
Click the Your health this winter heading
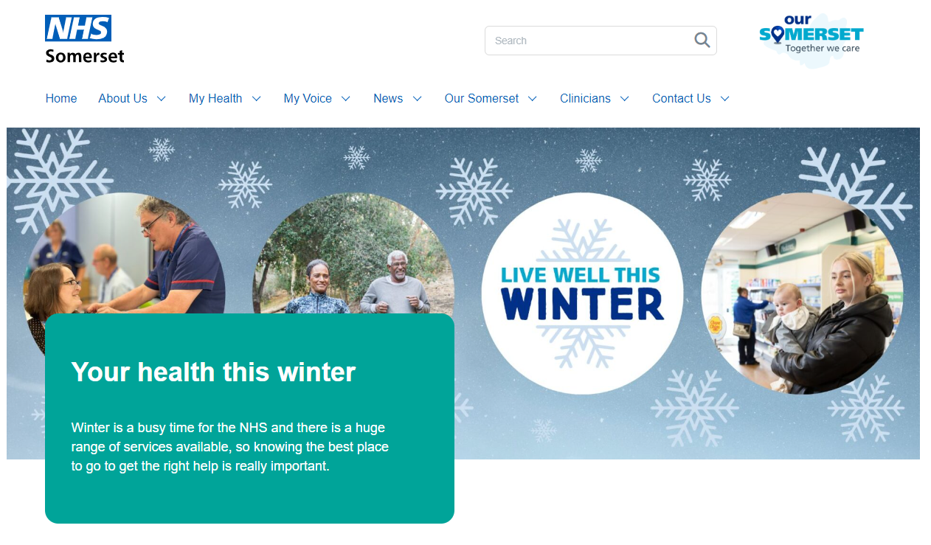213,372
